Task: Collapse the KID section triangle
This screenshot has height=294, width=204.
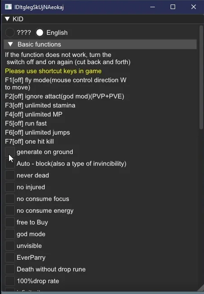Action: coord(7,19)
